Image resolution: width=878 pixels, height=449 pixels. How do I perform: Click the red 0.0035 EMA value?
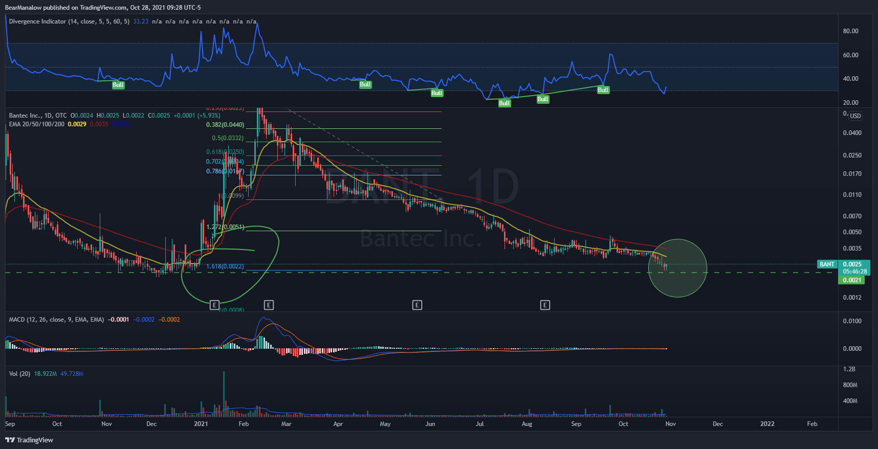click(99, 124)
